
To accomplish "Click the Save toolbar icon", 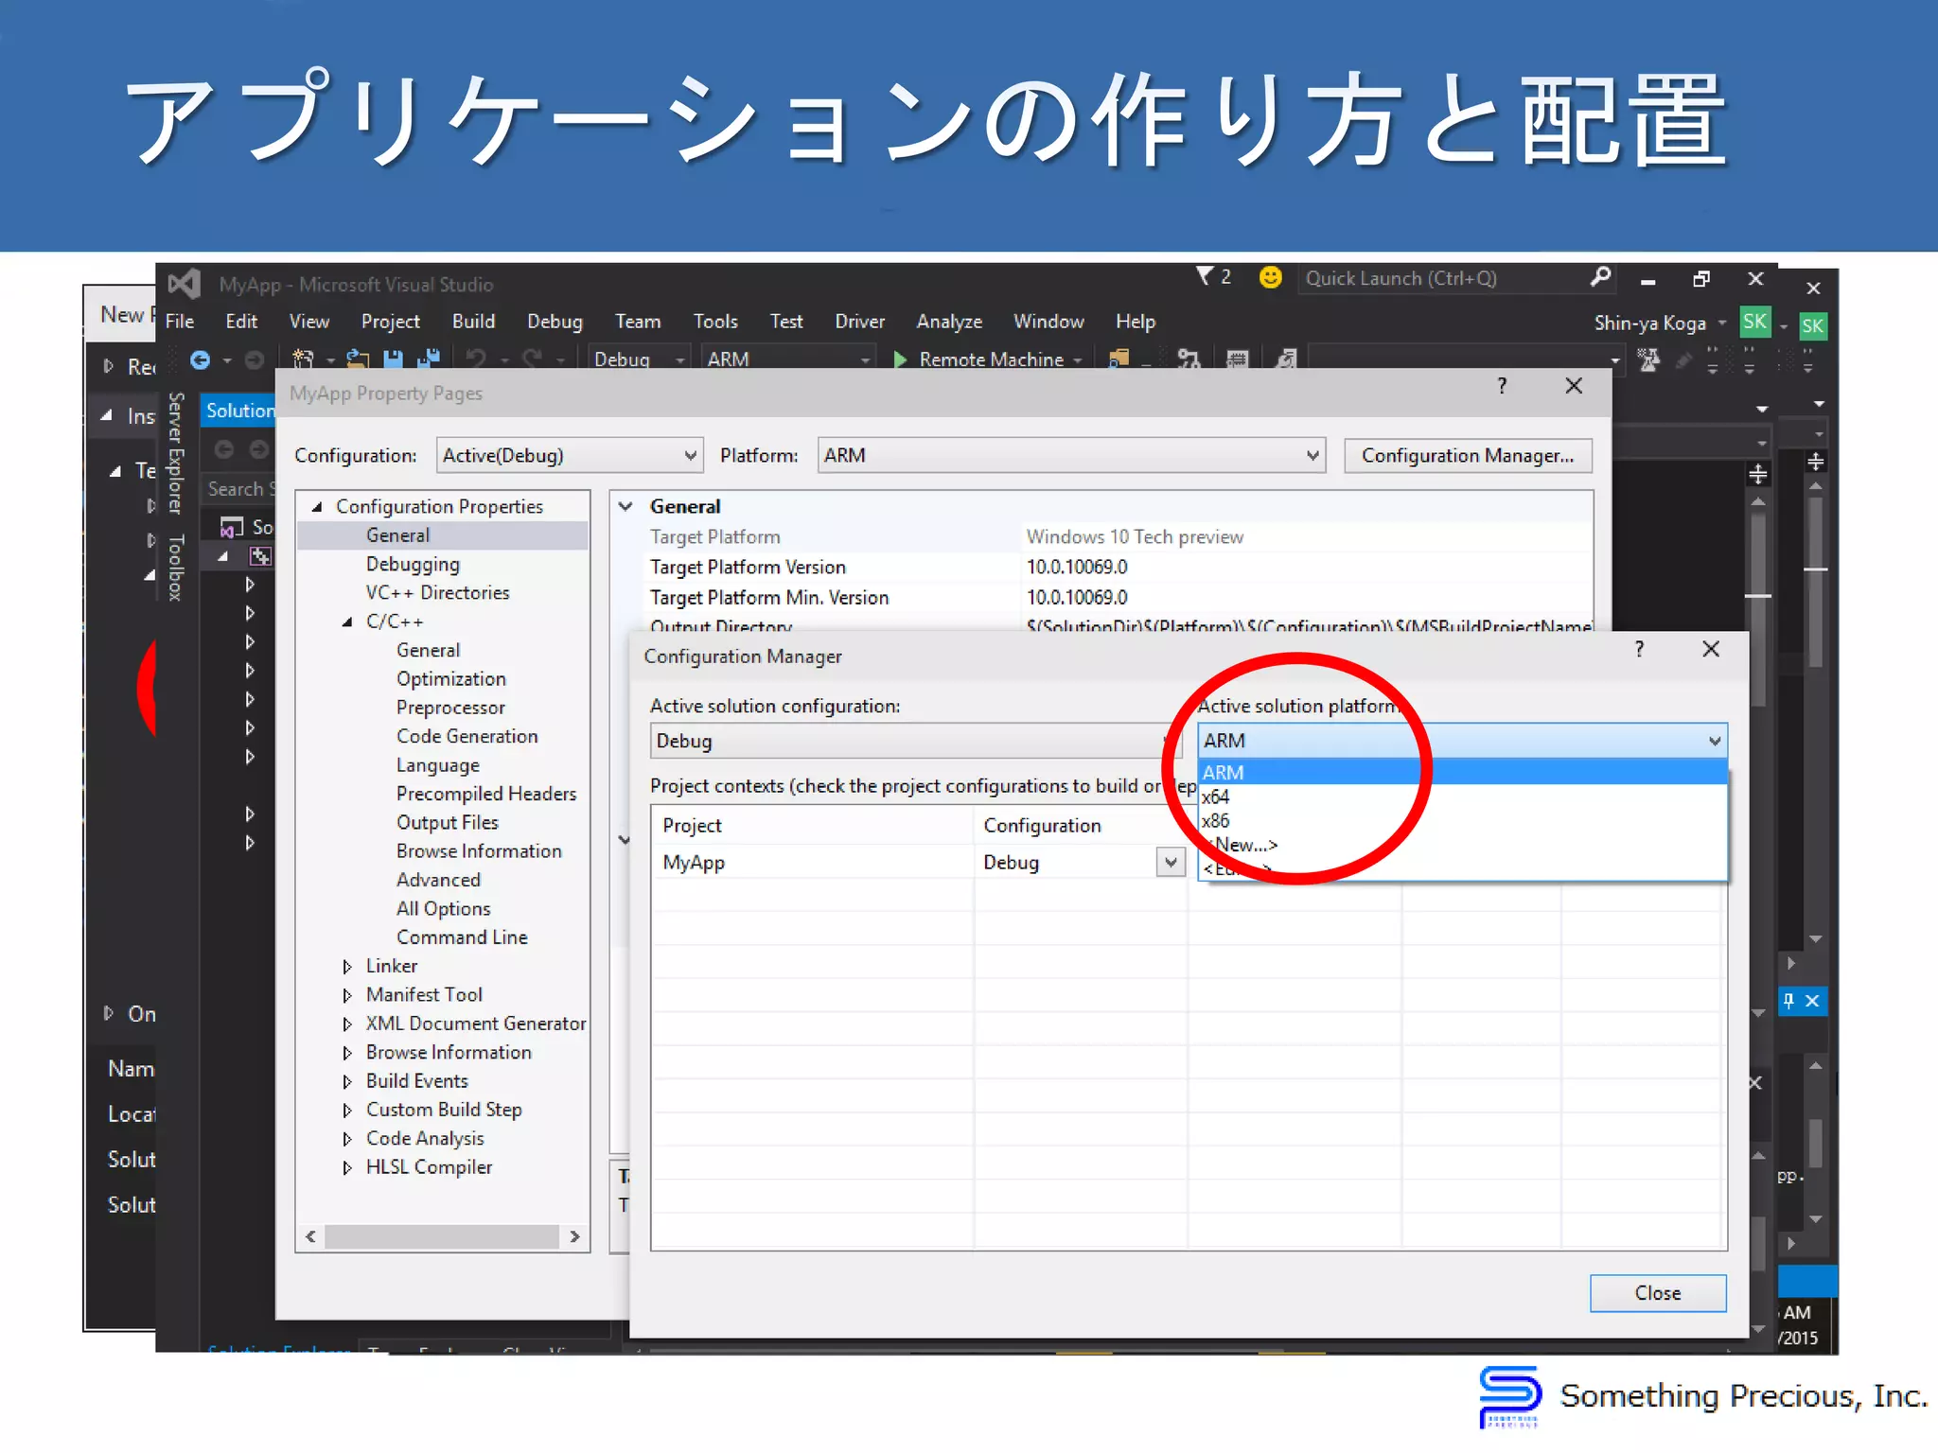I will tap(393, 359).
